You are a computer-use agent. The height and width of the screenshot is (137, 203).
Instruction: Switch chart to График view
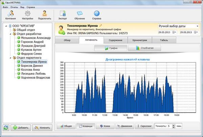(x=111, y=48)
